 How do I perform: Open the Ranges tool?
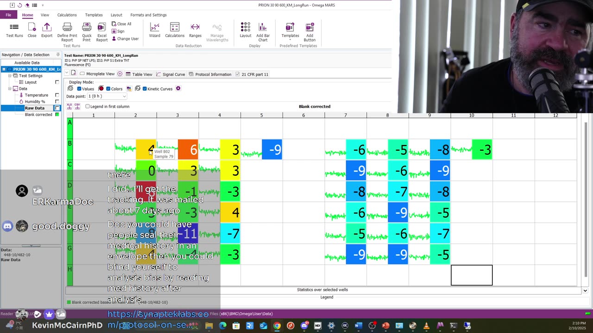coord(195,30)
